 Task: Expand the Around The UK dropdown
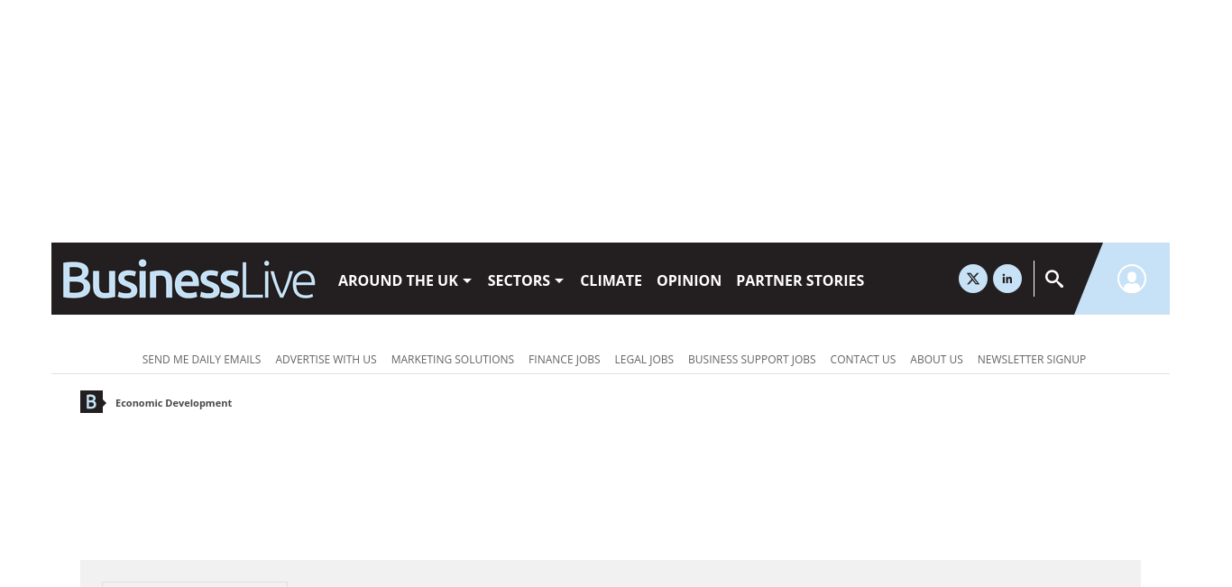pos(405,280)
